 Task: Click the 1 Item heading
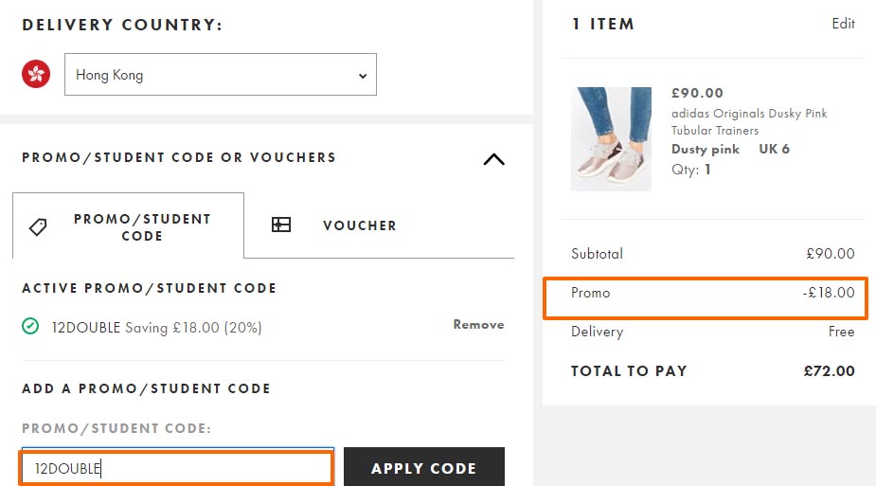click(603, 24)
